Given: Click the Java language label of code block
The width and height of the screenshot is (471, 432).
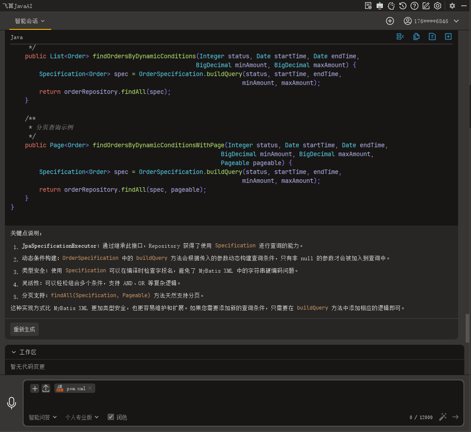Looking at the screenshot, I should pyautogui.click(x=16, y=37).
